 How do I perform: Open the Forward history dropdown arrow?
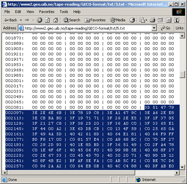[33, 20]
